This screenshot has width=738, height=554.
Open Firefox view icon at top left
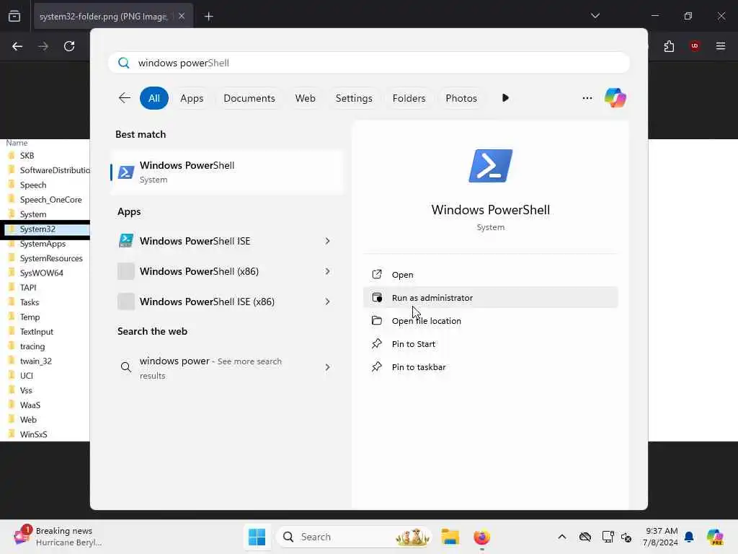coord(14,17)
